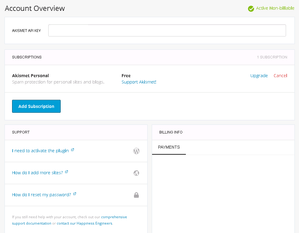Screen dimensions: 299x233
Task: Click the globe icon beside add more sites
Action: click(x=136, y=173)
